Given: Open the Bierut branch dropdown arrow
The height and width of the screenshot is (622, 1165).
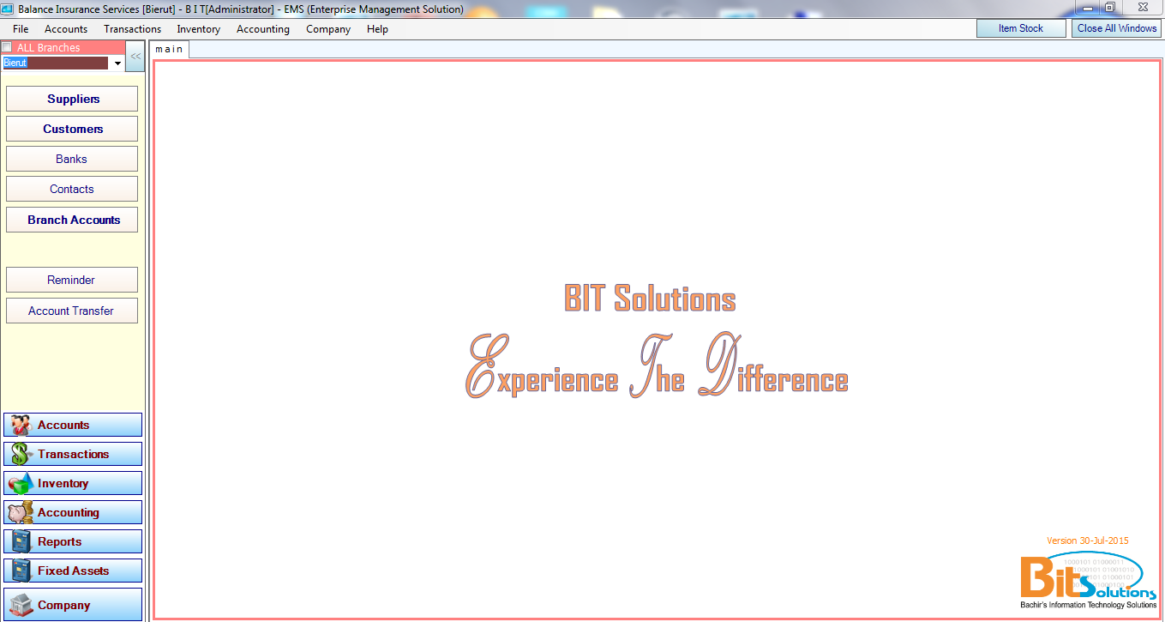Looking at the screenshot, I should (117, 63).
